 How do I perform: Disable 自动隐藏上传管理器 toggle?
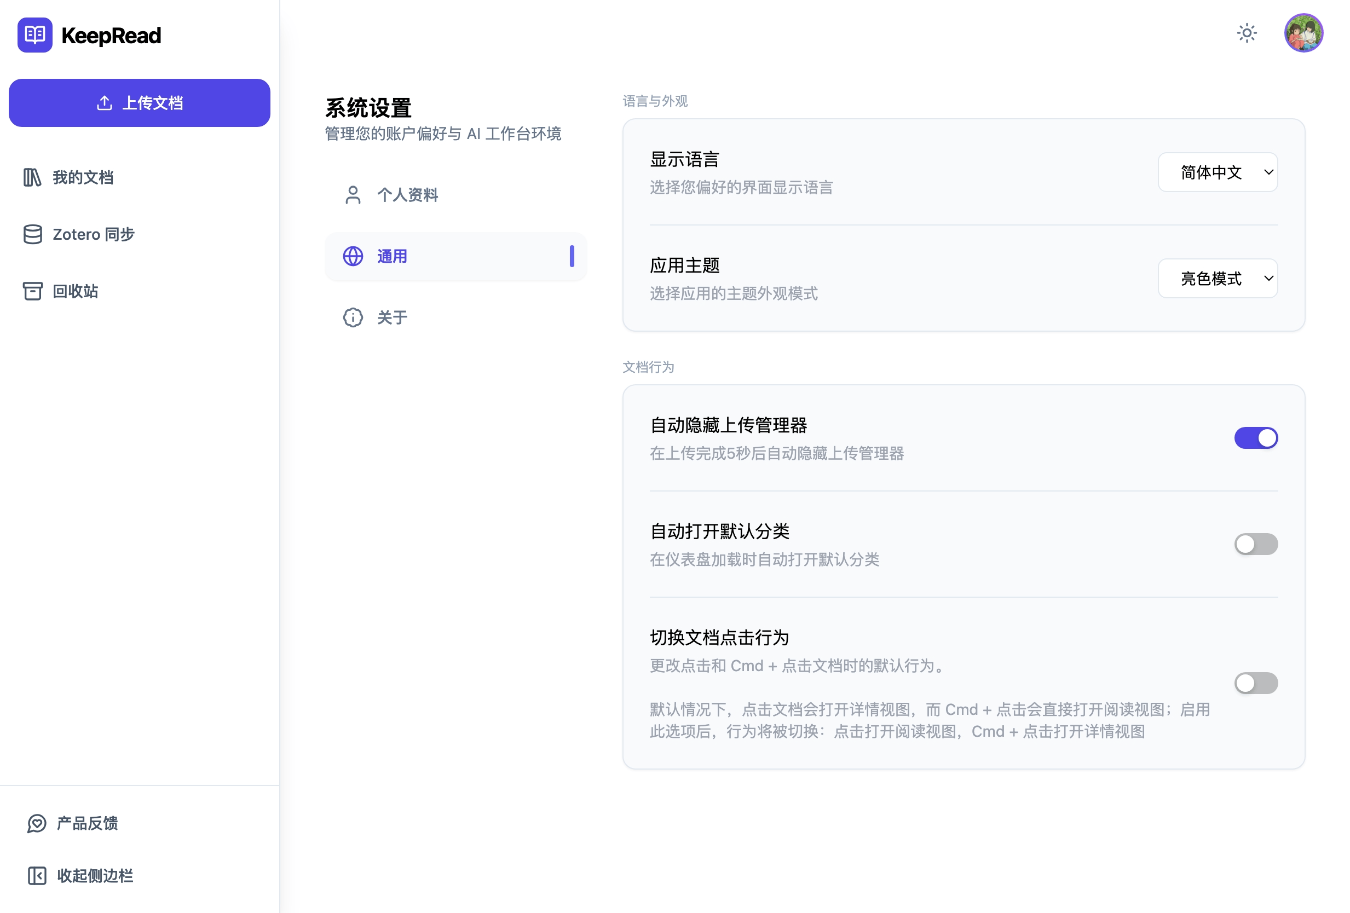point(1256,437)
